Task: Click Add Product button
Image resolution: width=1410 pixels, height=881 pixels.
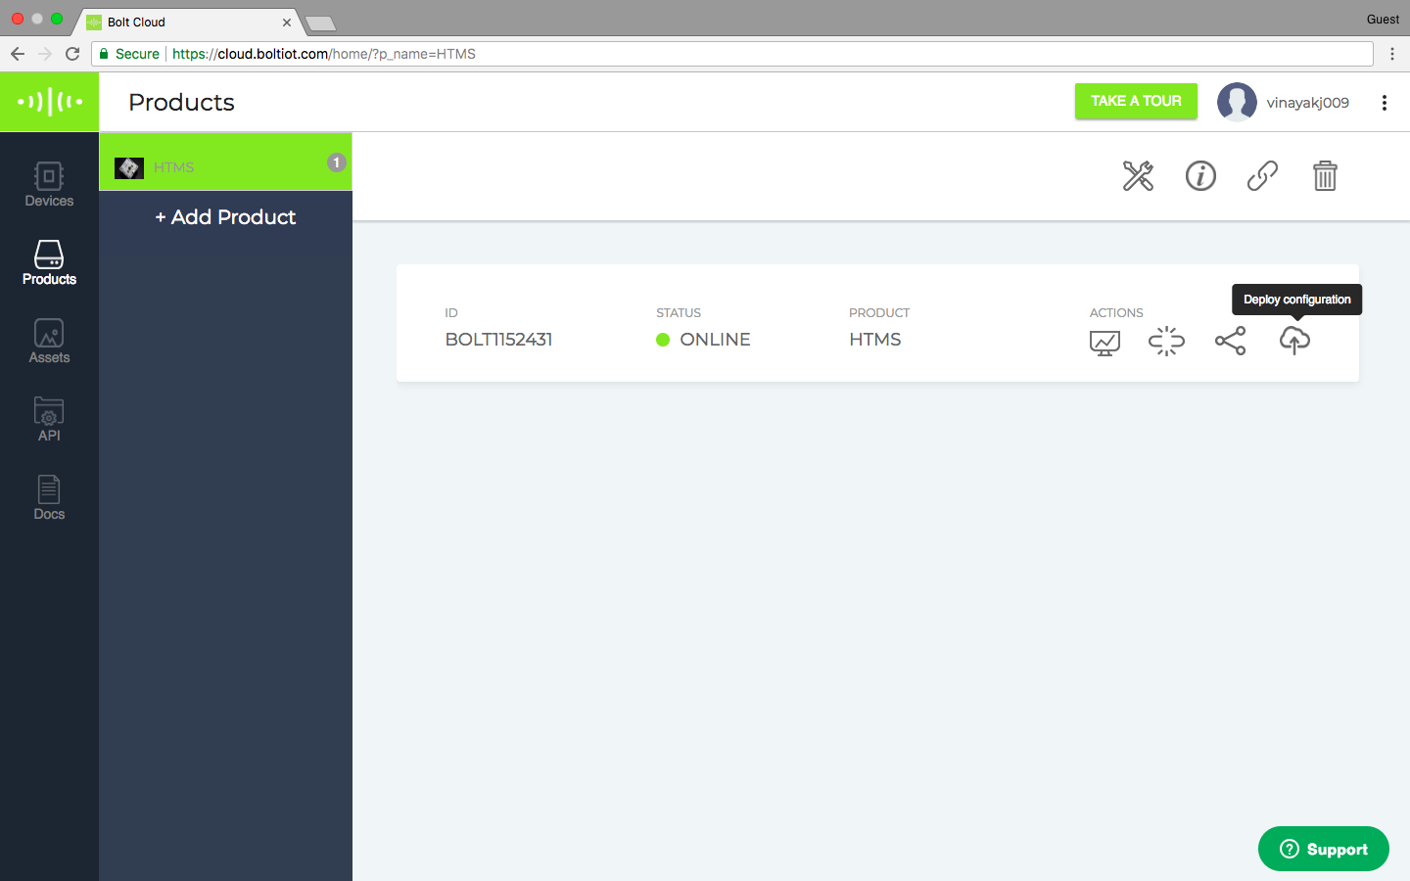Action: [x=225, y=217]
